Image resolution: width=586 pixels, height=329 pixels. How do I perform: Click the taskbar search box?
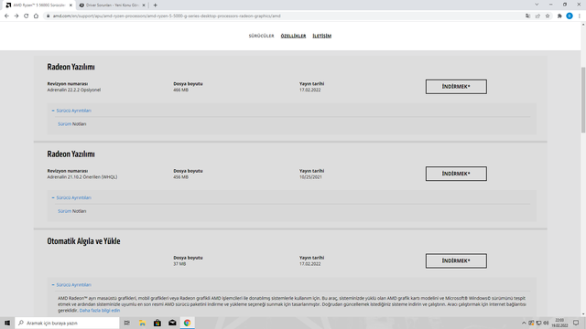tap(67, 323)
